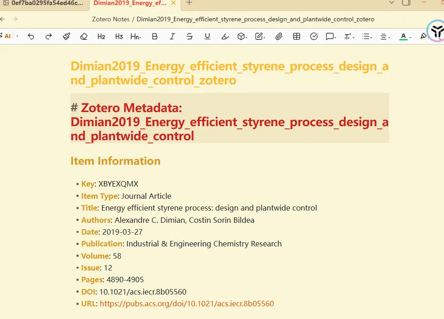The image size is (444, 319).
Task: Activate the format painter brush
Action: click(x=66, y=36)
